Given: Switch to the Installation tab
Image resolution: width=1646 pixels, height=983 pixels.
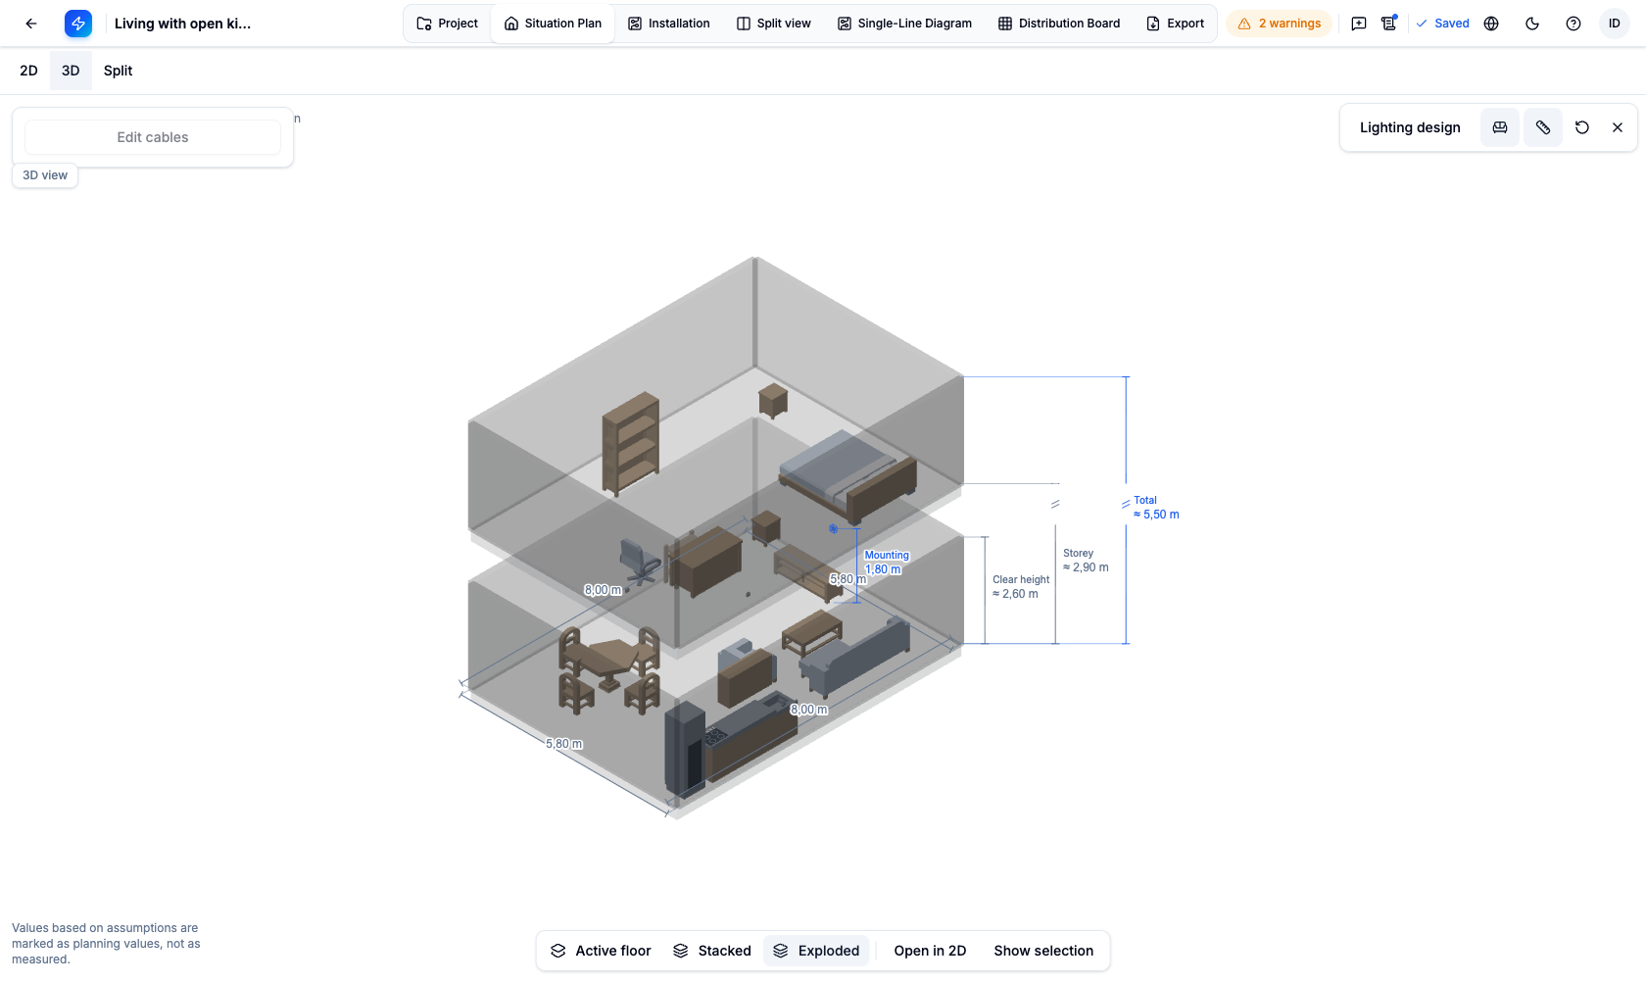Looking at the screenshot, I should [x=669, y=24].
